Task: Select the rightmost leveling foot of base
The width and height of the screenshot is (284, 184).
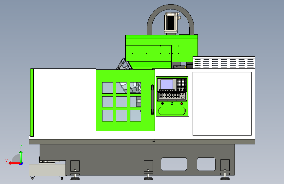Action: point(225,176)
